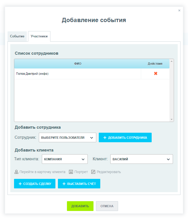Switch to the Событие tab
The height and width of the screenshot is (219, 188).
17,36
